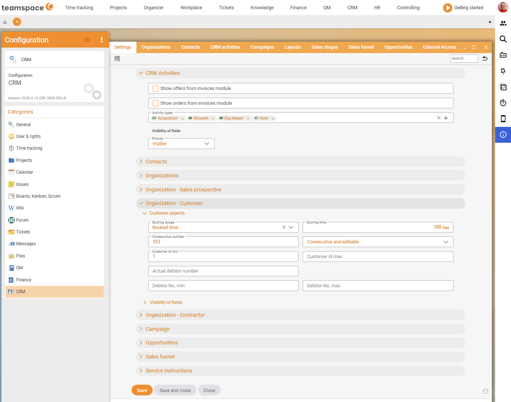The height and width of the screenshot is (402, 511).
Task: Click the user avatar photo
Action: [503, 7]
